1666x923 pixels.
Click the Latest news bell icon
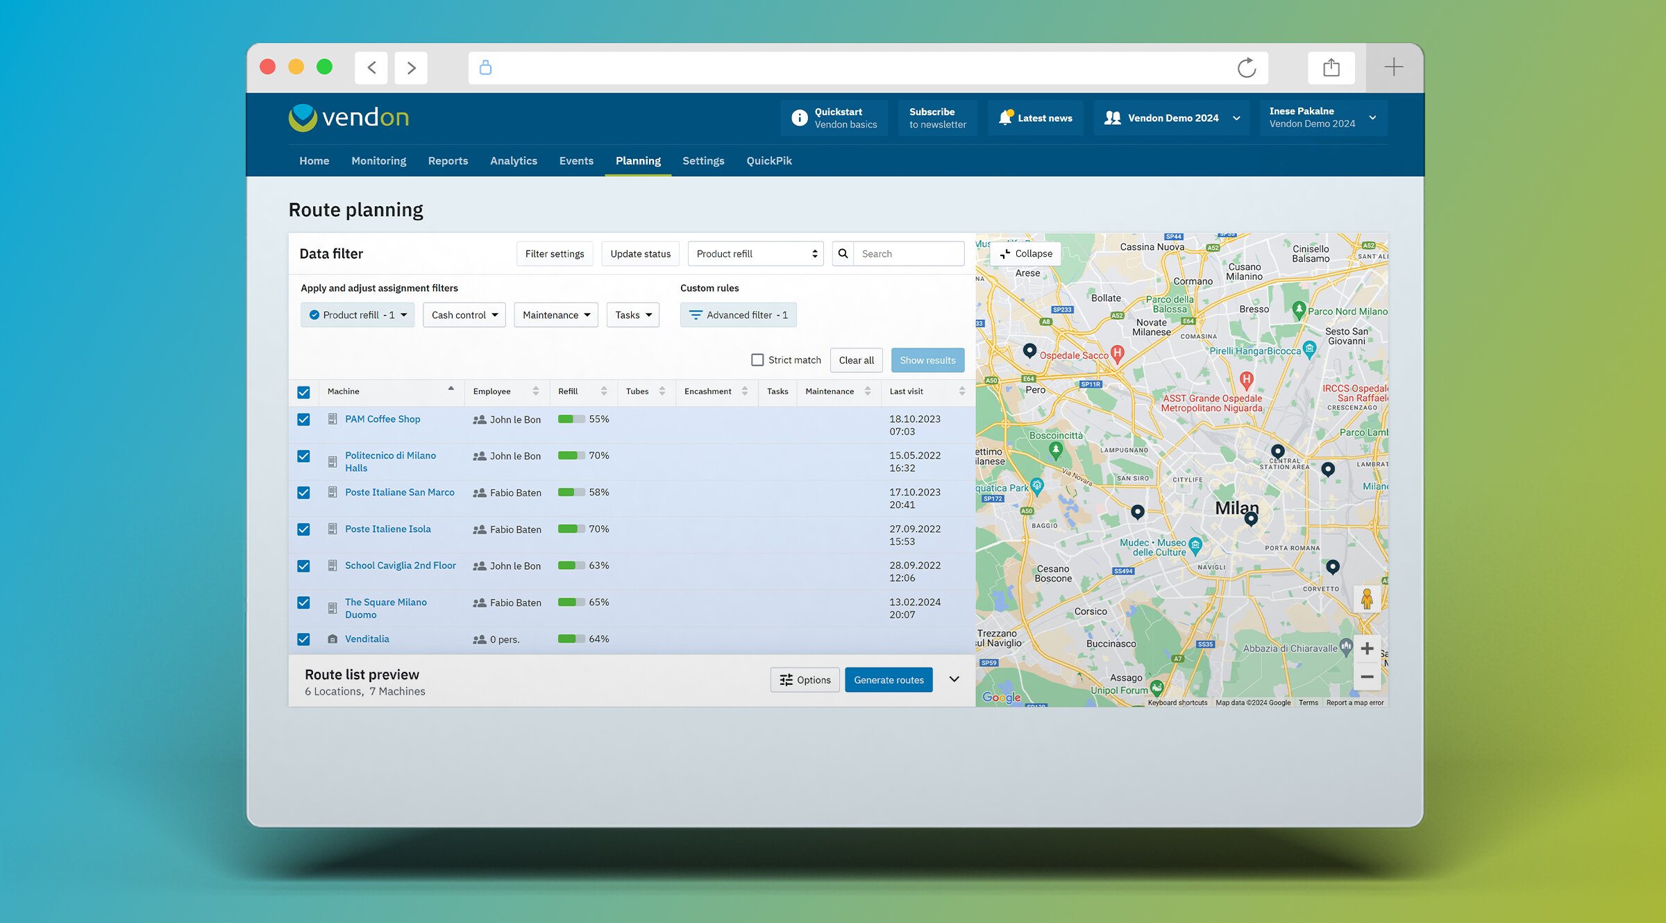(1005, 118)
